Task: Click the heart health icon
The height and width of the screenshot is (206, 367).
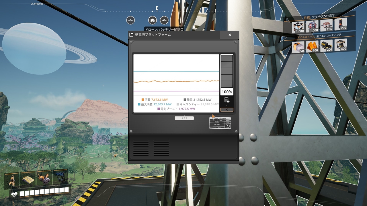Action: 14,195
